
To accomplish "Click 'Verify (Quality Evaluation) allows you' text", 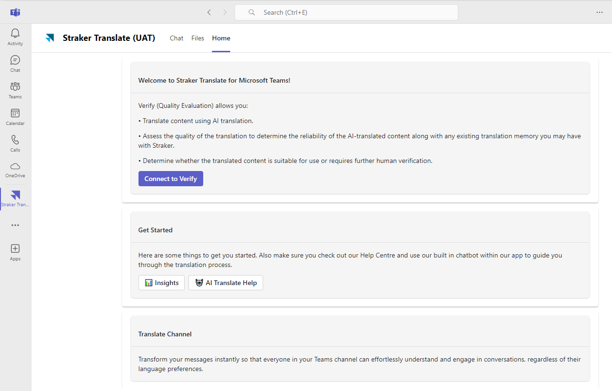I will click(193, 105).
